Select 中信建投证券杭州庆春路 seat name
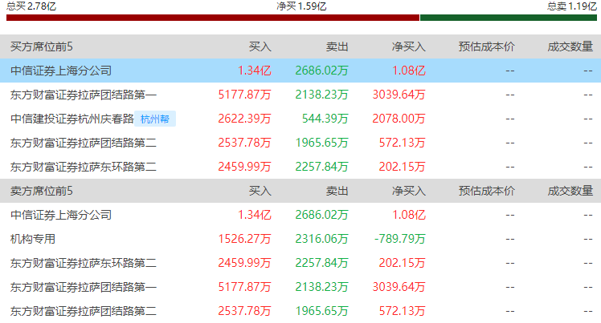This screenshot has width=601, height=323. 72,119
